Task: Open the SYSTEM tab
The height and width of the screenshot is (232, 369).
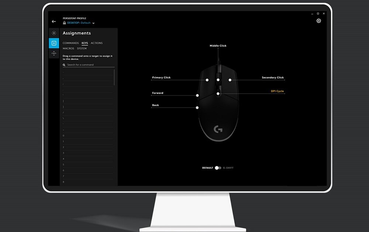Action: pos(82,49)
